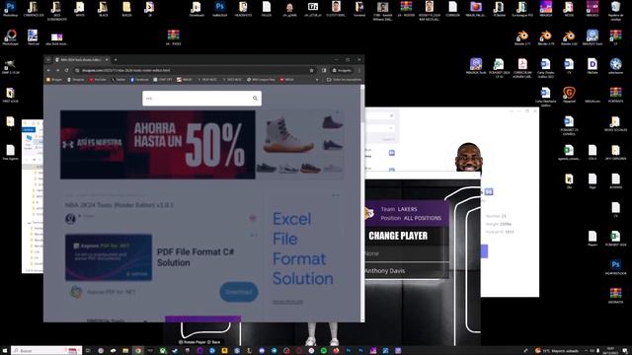Open the CHAT GPT bookmark

163,80
